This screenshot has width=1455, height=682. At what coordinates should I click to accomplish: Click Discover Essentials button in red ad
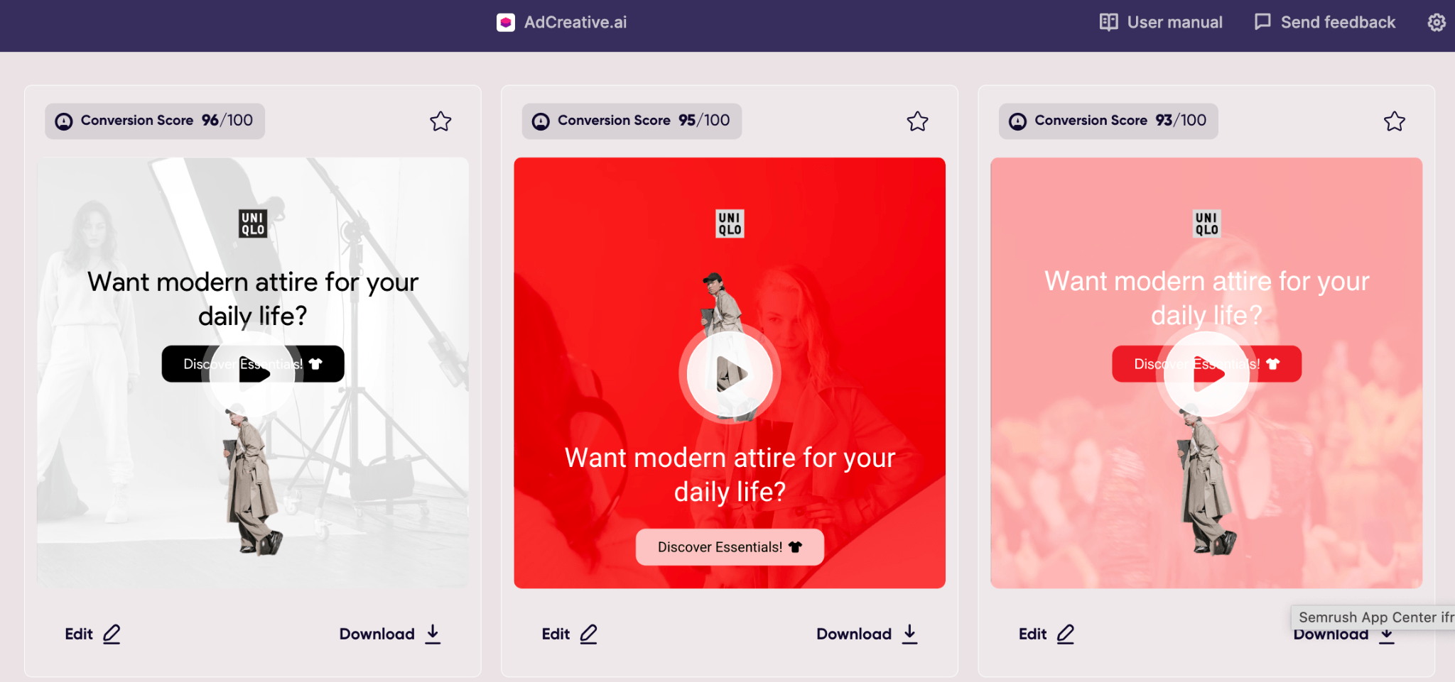pyautogui.click(x=730, y=547)
